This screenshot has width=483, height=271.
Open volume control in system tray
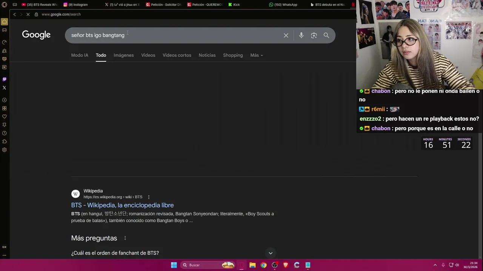[457, 265]
